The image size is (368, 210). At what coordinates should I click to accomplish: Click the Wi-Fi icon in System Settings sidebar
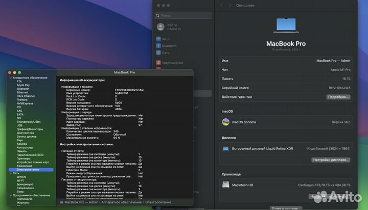point(158,39)
